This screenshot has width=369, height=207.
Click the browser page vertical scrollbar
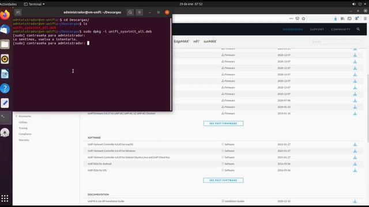368,108
